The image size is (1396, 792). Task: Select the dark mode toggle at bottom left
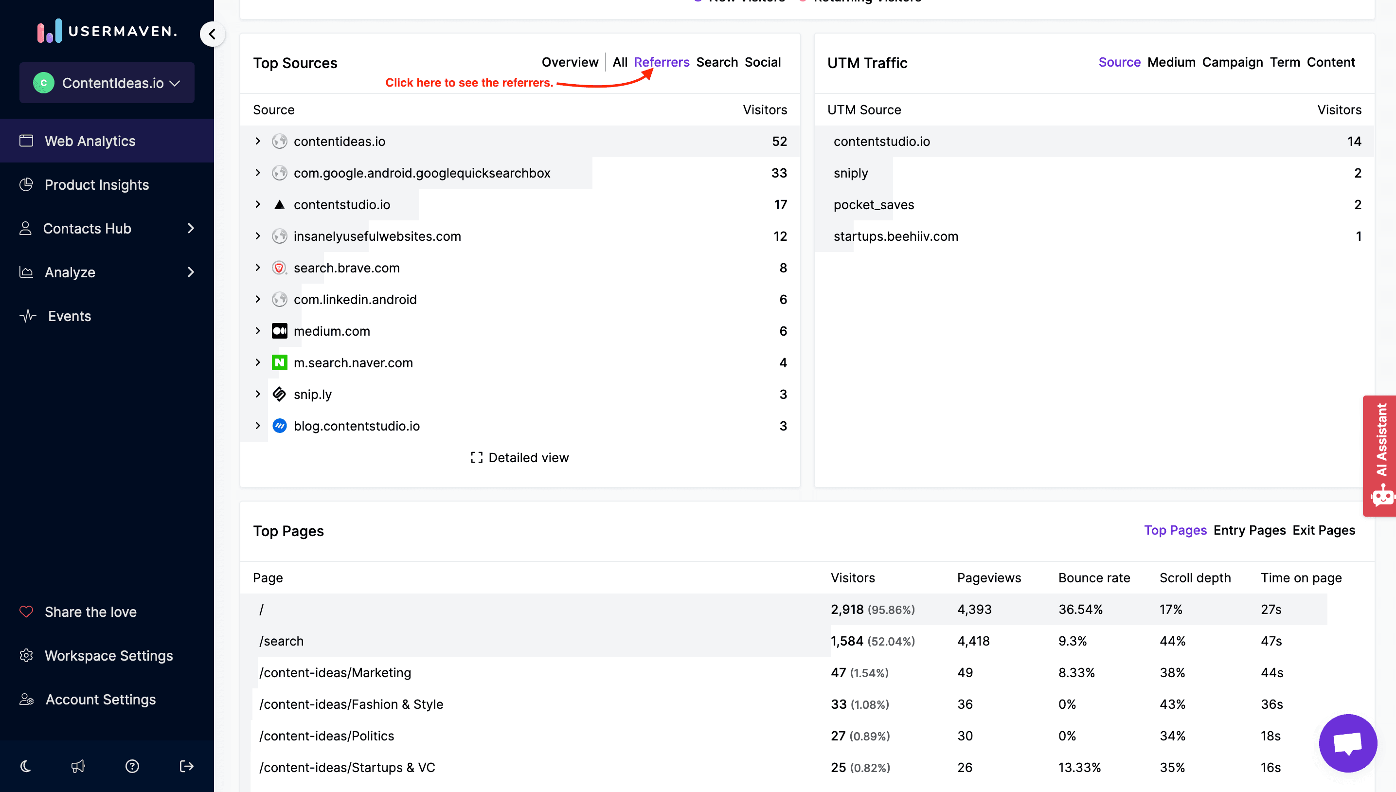(26, 766)
